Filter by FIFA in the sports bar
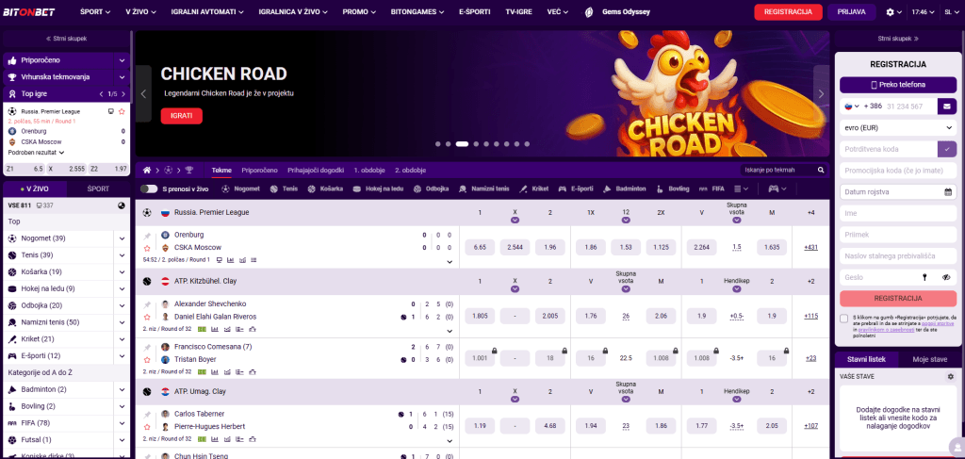965x459 pixels. 711,189
